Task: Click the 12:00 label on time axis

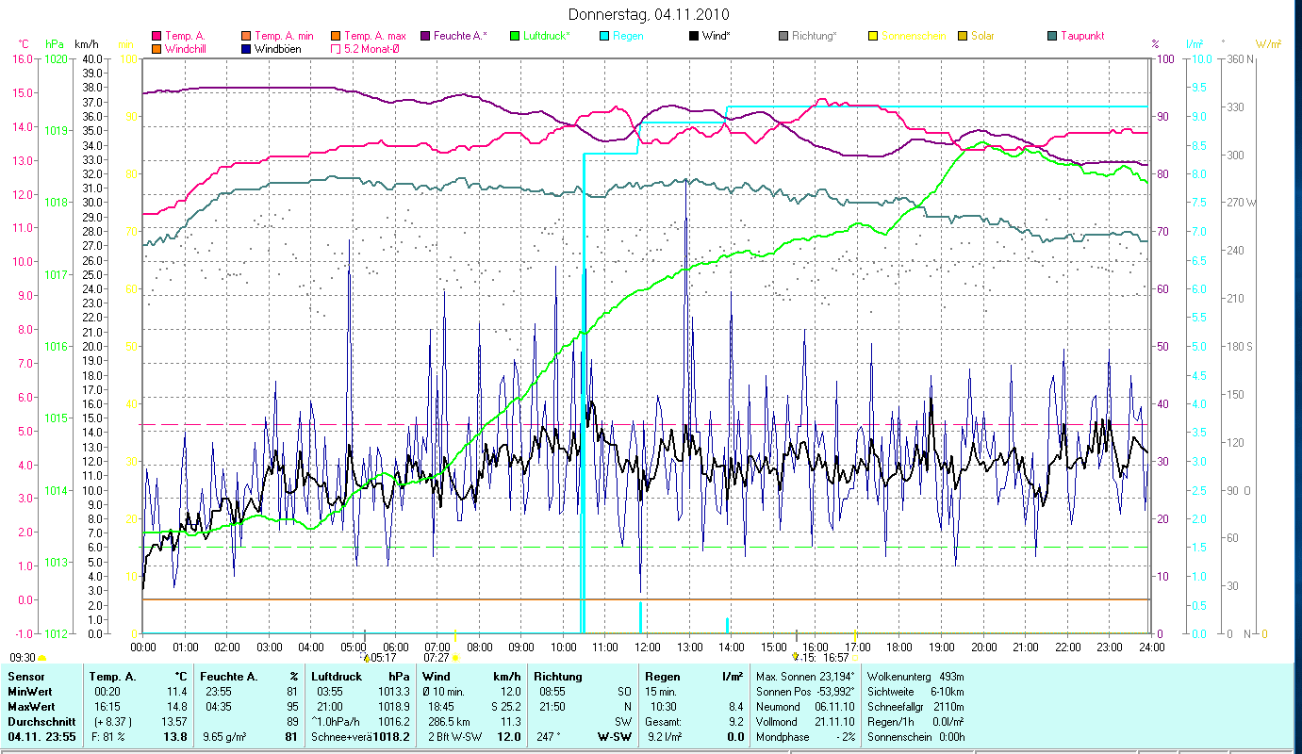Action: (x=647, y=647)
